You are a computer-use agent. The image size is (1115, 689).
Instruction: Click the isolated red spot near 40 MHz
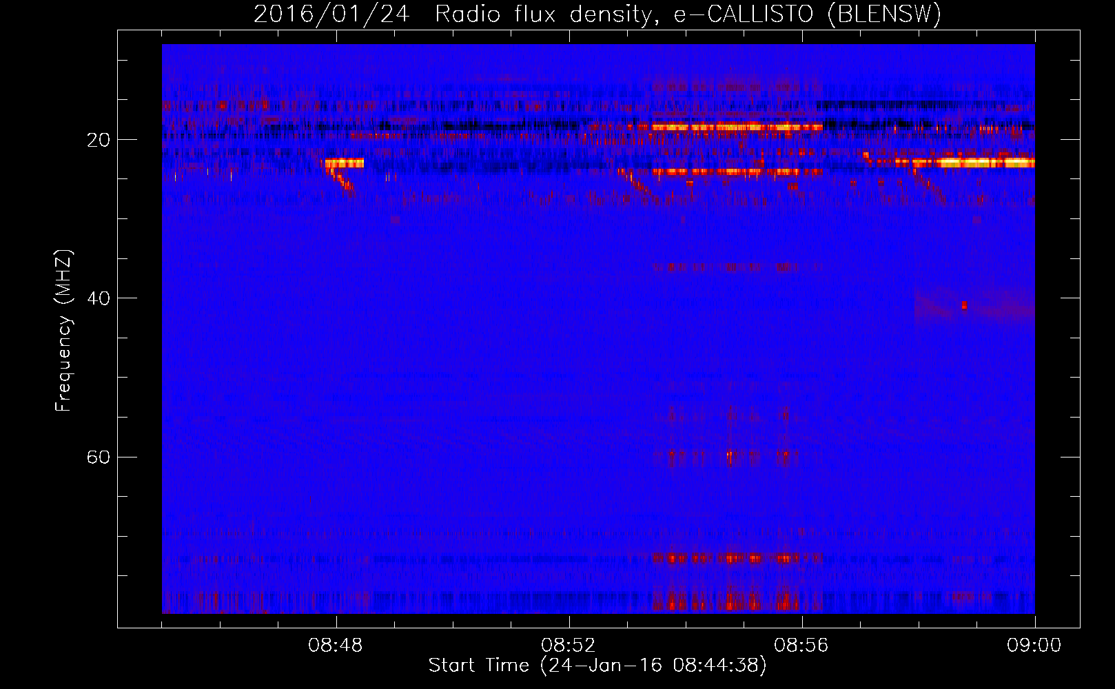(964, 305)
